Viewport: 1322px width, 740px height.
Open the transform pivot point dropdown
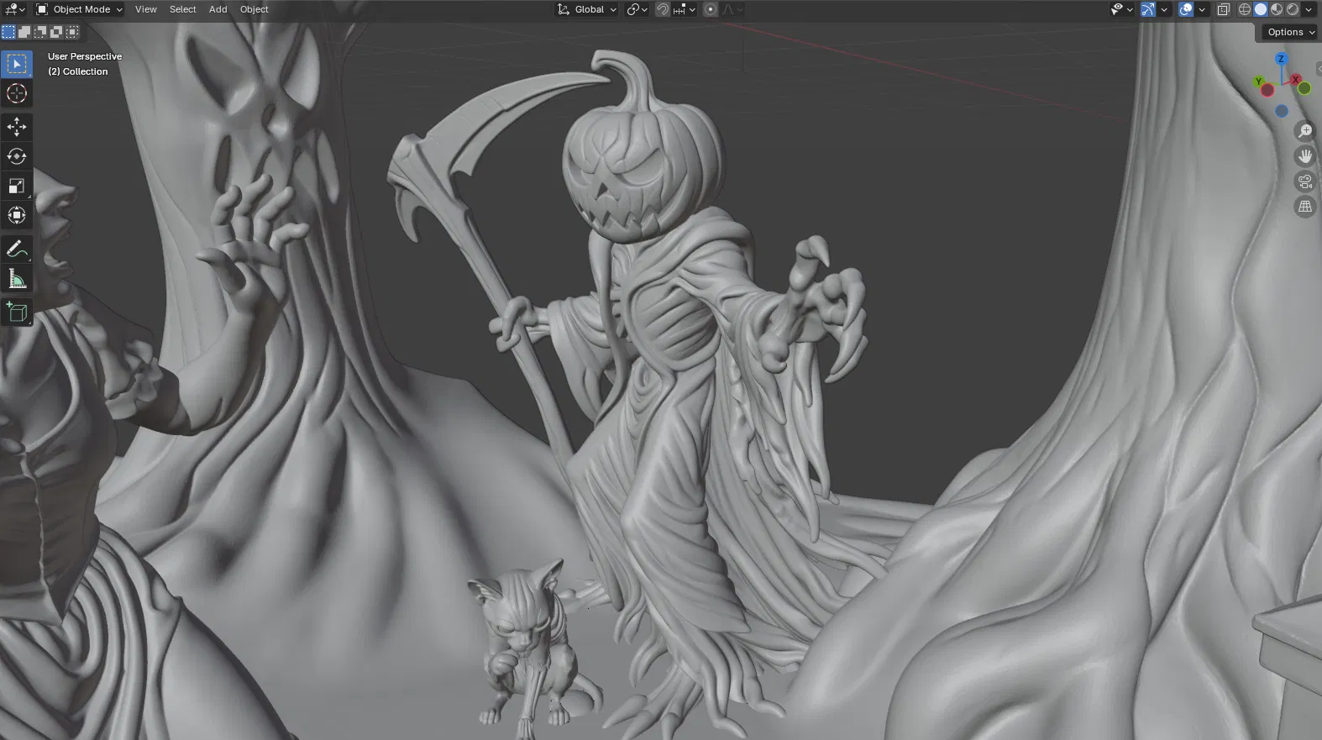(x=637, y=9)
